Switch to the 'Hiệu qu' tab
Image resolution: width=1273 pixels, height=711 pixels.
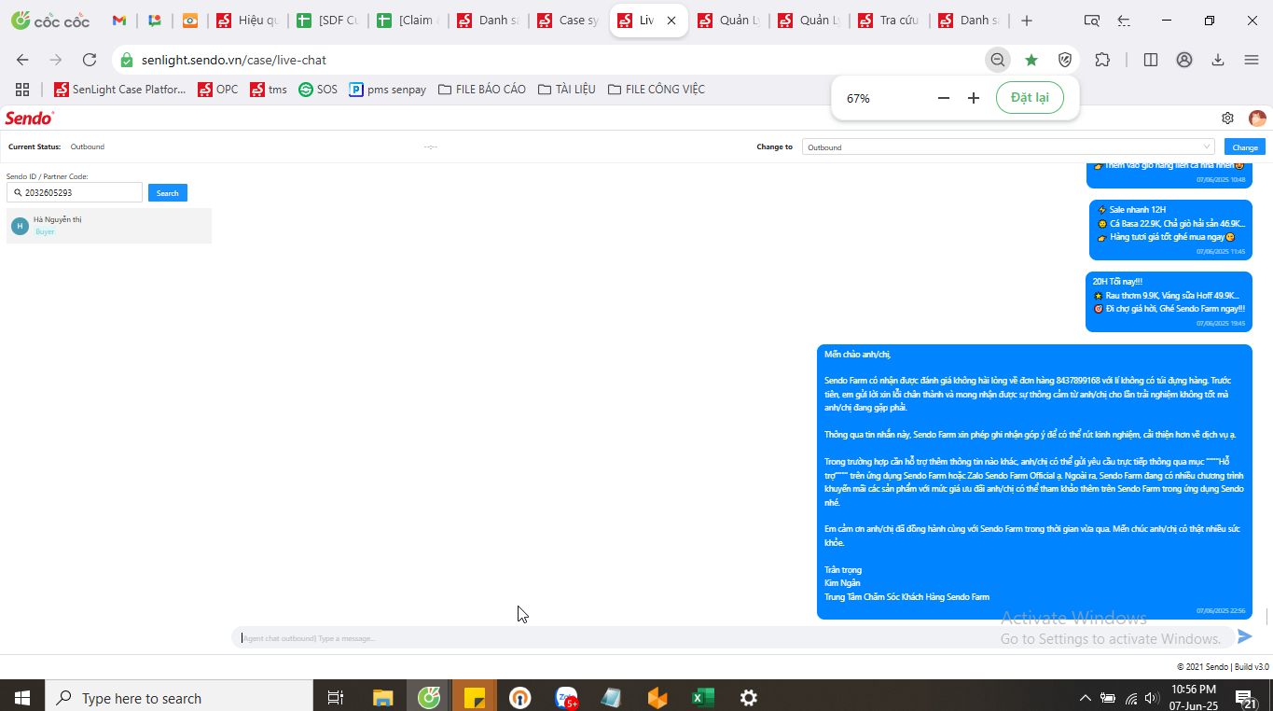[x=247, y=21]
